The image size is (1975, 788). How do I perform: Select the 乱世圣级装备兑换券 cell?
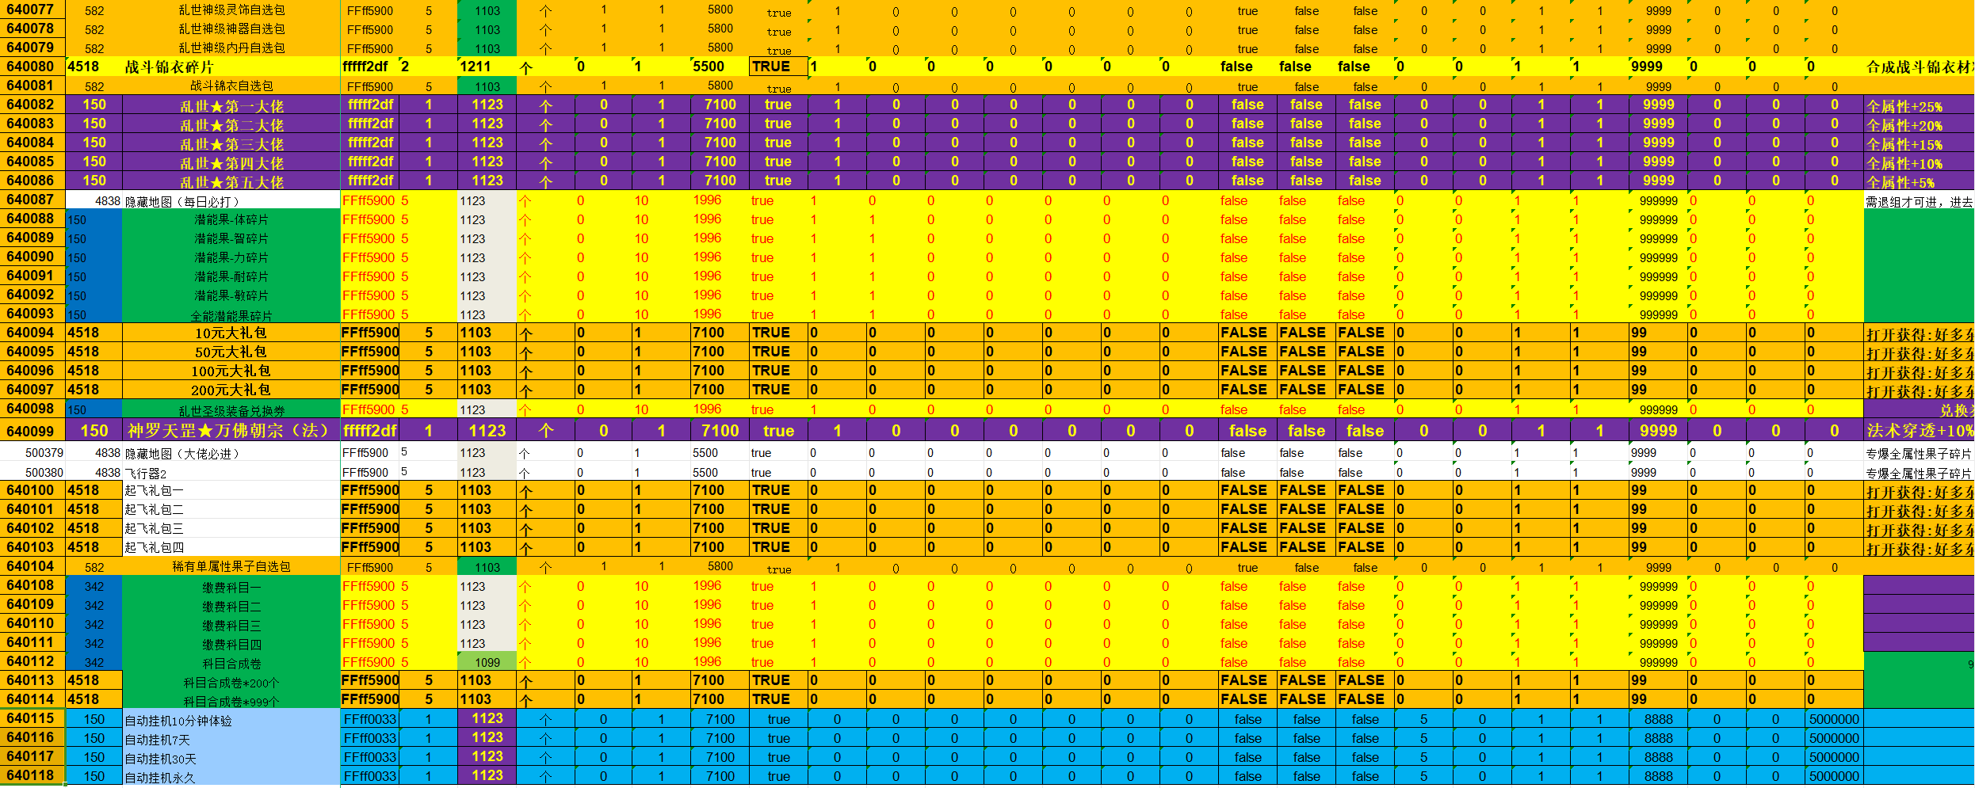pos(231,410)
